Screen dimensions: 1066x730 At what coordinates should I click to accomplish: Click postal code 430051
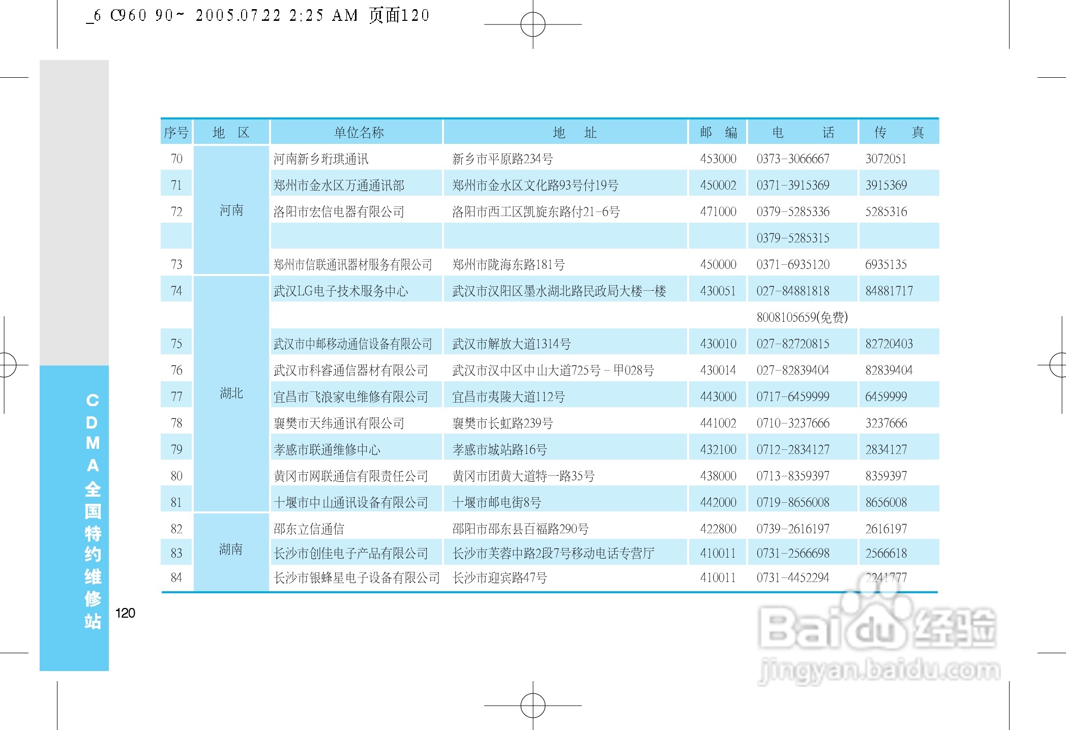[x=718, y=291]
